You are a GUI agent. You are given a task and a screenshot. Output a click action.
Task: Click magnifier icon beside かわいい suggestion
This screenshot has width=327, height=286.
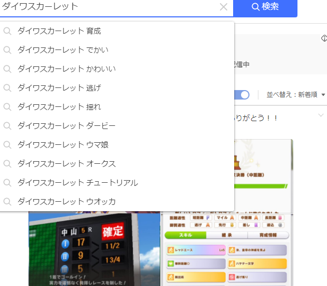(7, 69)
